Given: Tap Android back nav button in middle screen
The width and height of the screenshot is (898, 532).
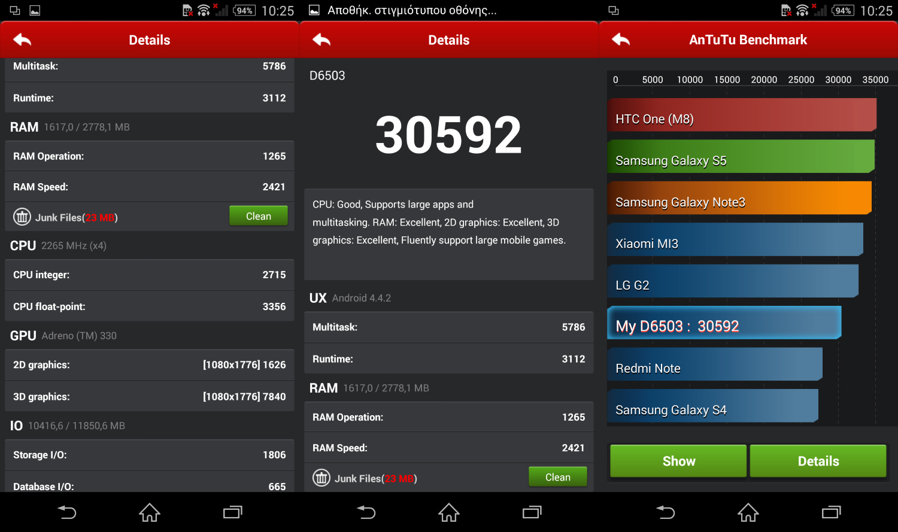Looking at the screenshot, I should coord(366,512).
